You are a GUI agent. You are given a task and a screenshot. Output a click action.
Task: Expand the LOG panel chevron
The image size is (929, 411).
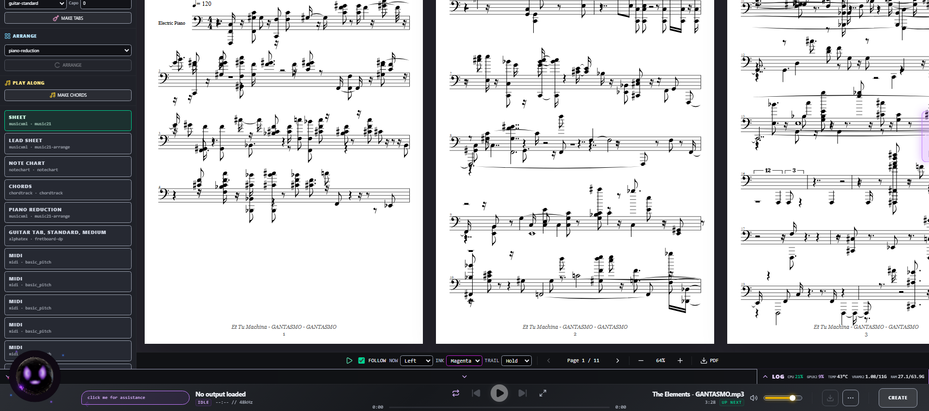point(765,377)
